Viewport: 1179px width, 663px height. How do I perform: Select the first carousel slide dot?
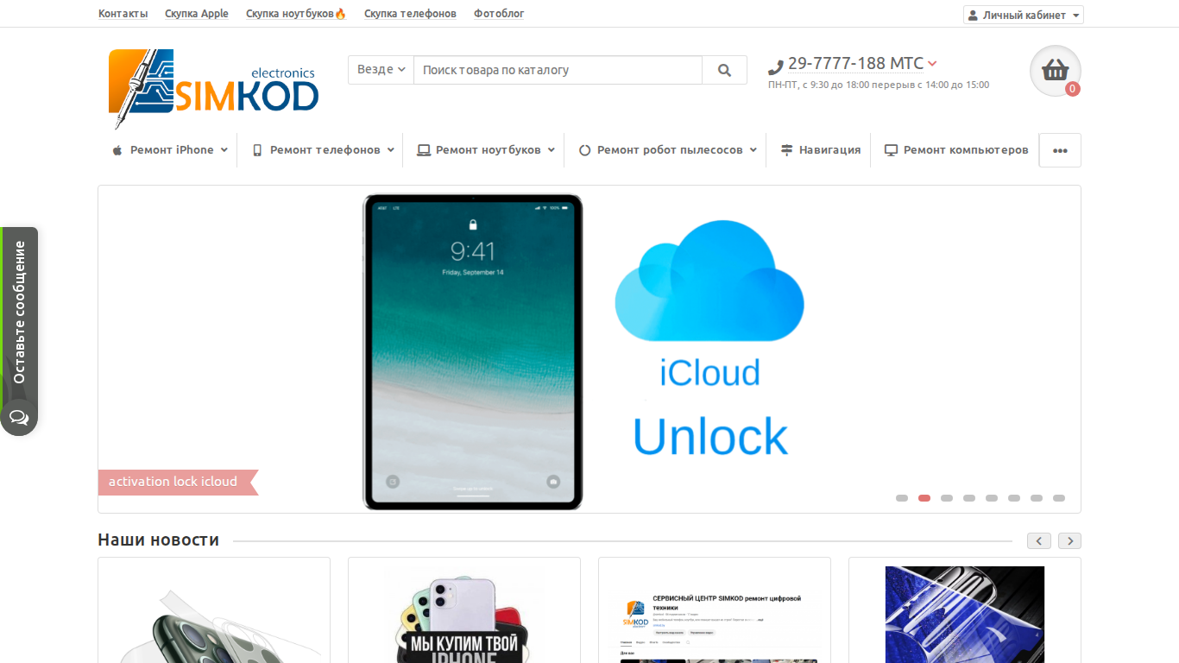point(902,498)
